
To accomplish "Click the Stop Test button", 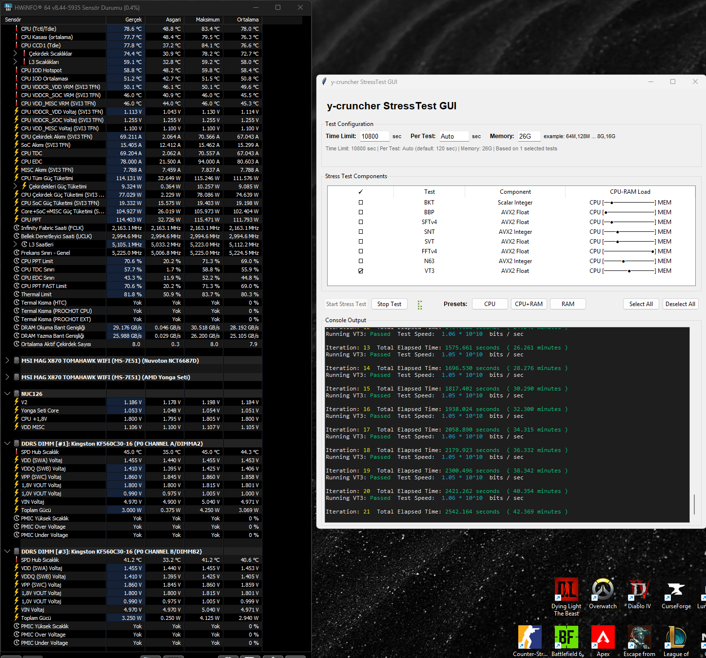I will click(389, 304).
